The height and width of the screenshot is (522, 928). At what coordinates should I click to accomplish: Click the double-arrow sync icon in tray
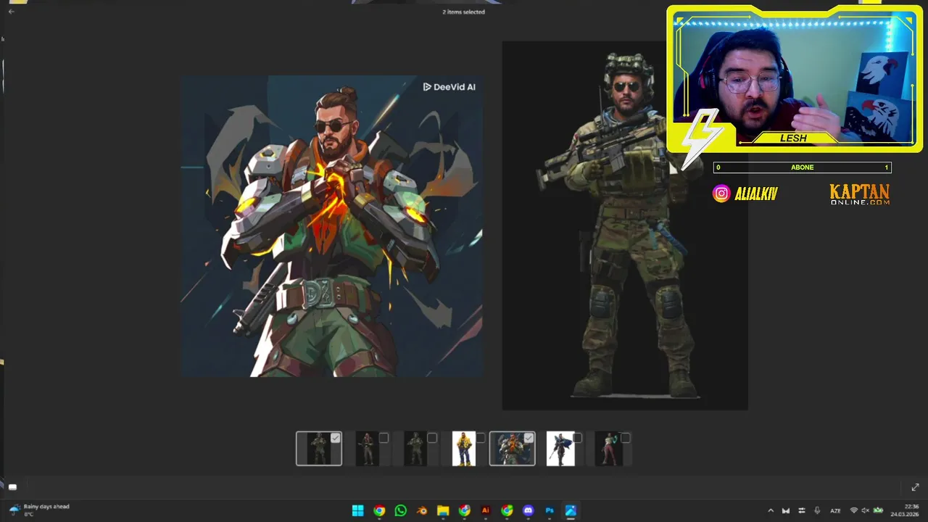[x=801, y=510]
